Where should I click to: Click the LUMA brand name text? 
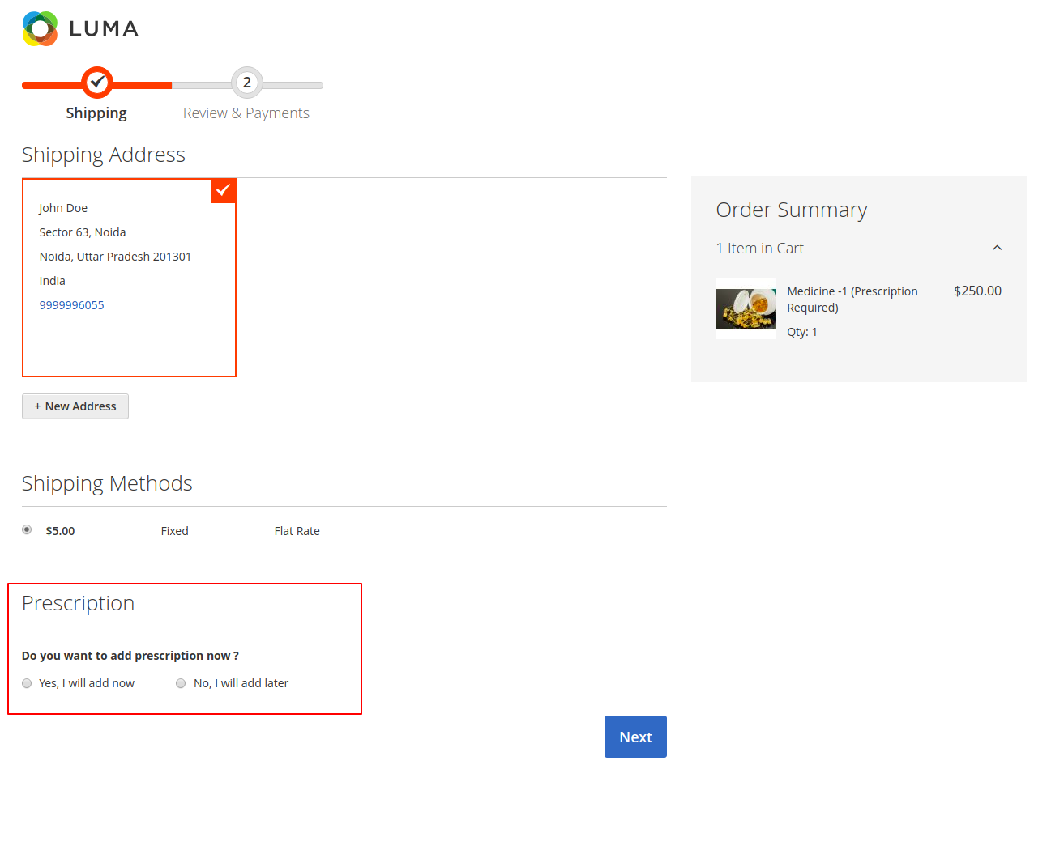[104, 29]
